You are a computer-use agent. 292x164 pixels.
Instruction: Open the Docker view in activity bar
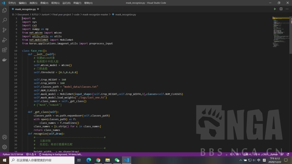point(5,60)
